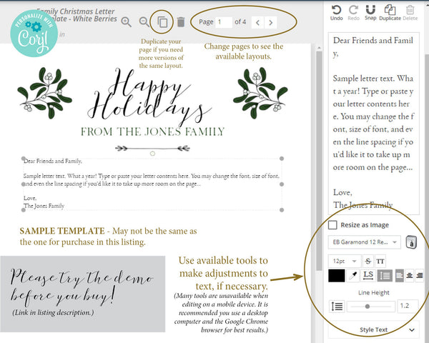
Task: Go to the previous page layout
Action: [x=255, y=22]
